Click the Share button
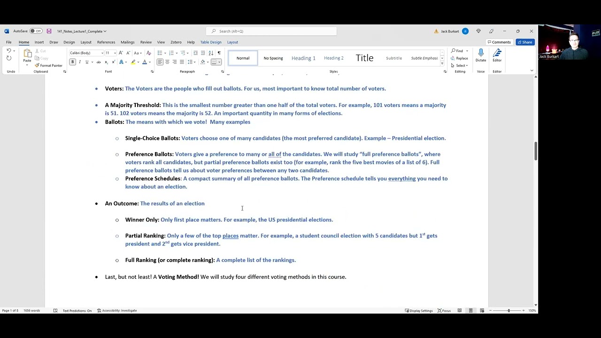This screenshot has width=601, height=338. point(524,42)
